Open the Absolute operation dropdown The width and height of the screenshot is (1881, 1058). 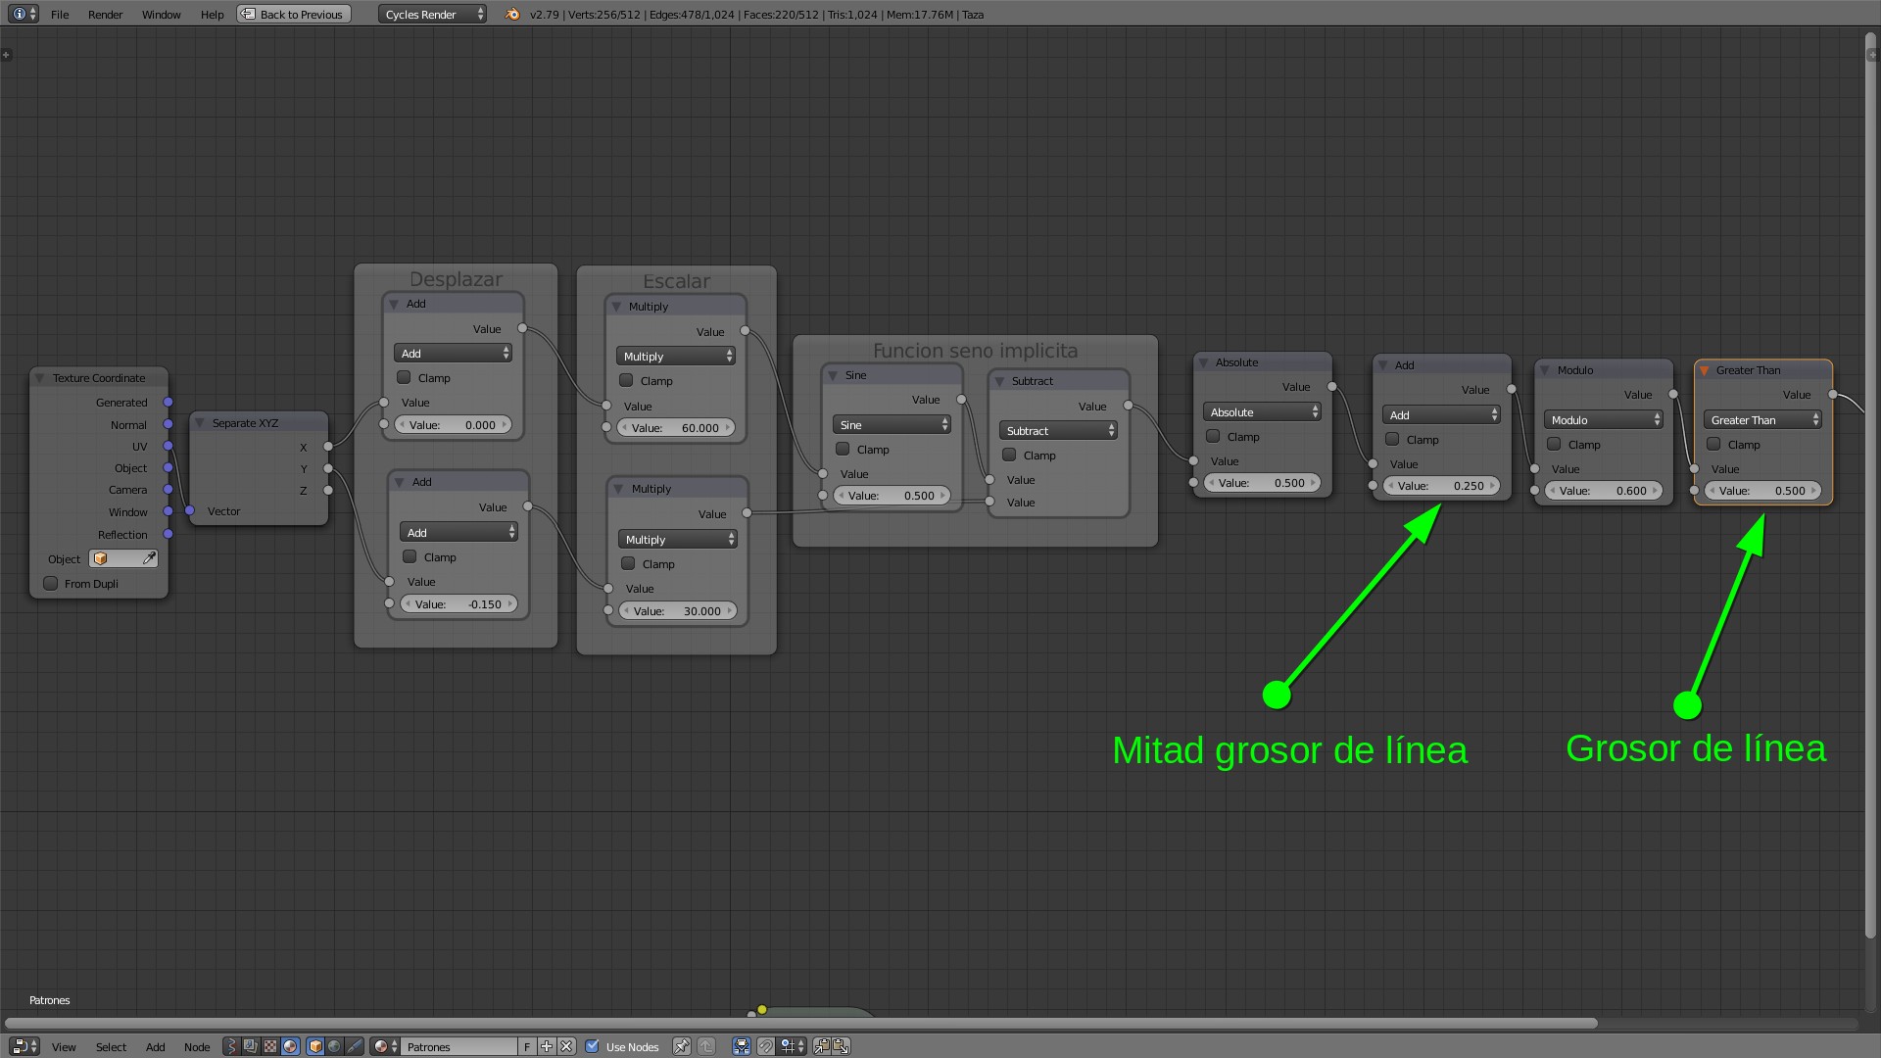(1263, 411)
